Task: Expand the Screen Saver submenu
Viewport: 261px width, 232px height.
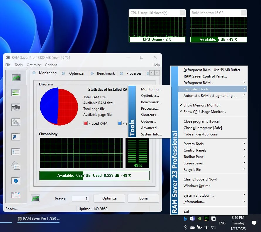Action: [213, 163]
